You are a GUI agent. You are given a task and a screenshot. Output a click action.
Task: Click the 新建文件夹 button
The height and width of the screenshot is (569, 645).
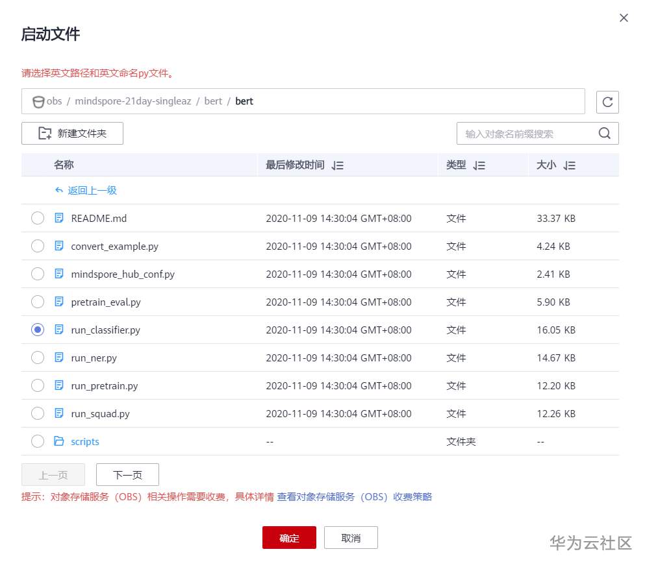tap(72, 133)
